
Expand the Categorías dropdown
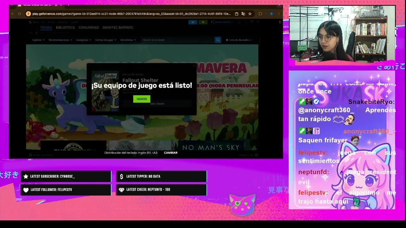point(83,40)
